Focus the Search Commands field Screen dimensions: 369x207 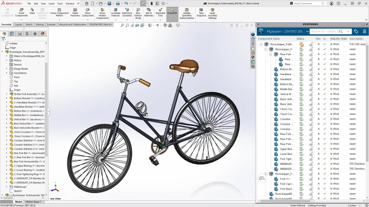coord(307,3)
